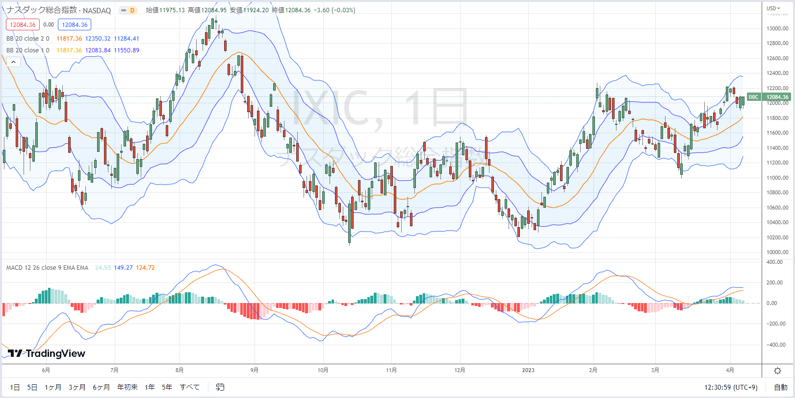Screen dimensions: 795x398
Task: Open the chart settings gear icon
Action: coord(777,371)
